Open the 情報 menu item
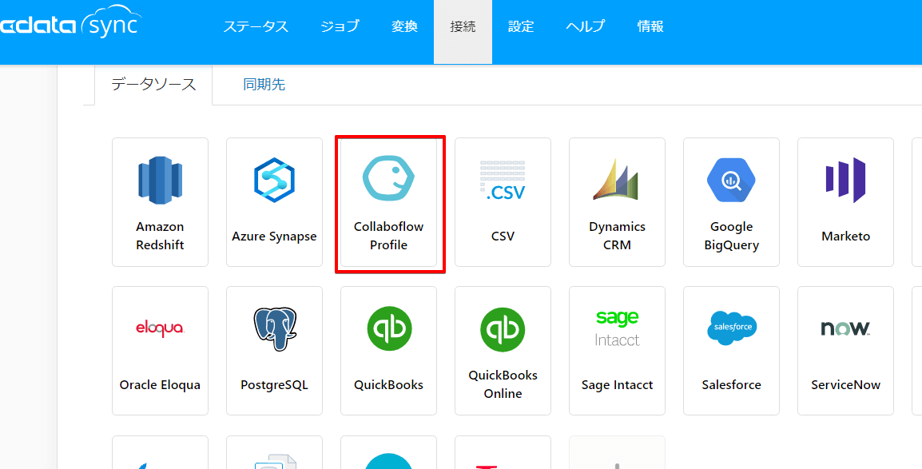The image size is (922, 469). [x=650, y=26]
